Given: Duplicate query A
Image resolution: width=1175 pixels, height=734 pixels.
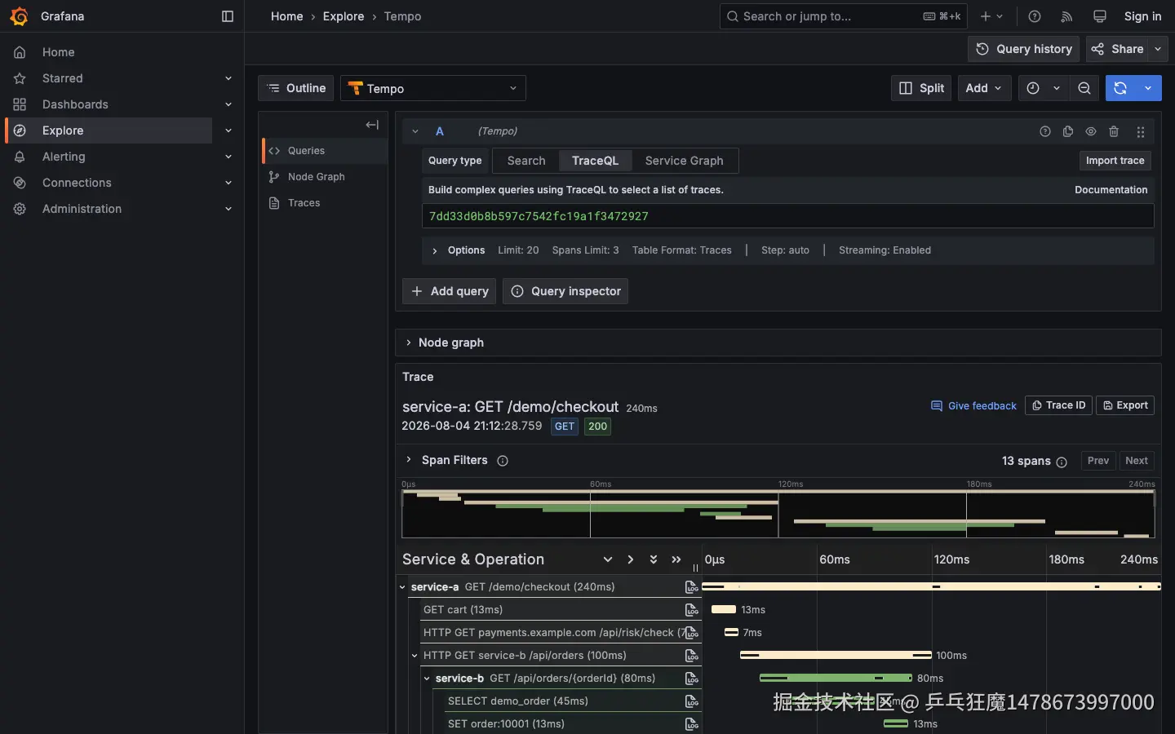Looking at the screenshot, I should pos(1068,131).
